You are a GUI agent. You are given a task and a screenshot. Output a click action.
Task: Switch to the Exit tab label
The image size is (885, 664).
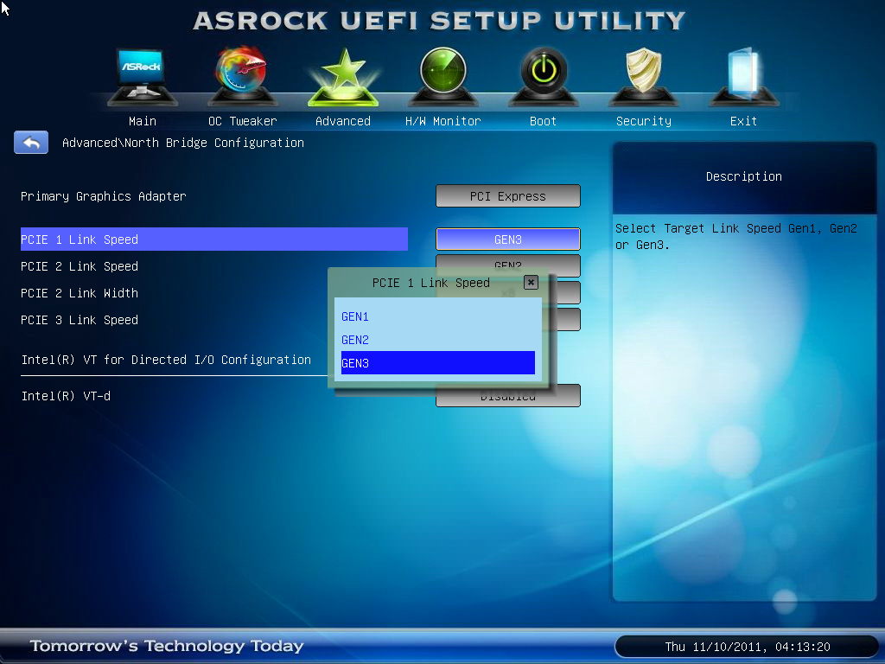click(x=743, y=121)
